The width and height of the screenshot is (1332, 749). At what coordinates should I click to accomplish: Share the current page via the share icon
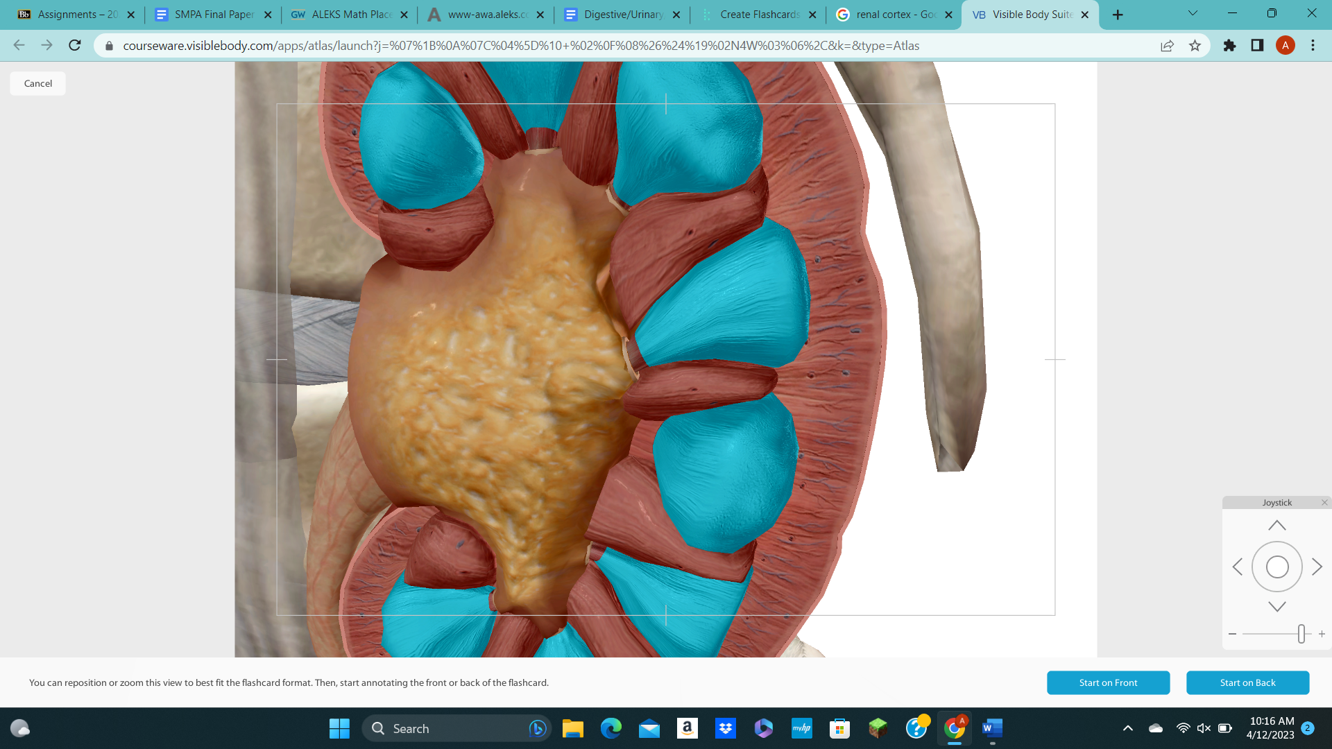tap(1168, 46)
